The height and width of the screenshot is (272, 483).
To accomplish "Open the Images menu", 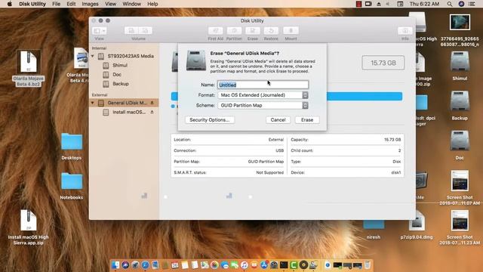I will coord(91,4).
